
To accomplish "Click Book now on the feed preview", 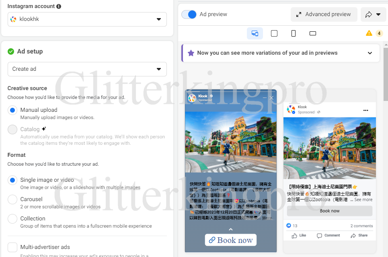I will point(330,211).
